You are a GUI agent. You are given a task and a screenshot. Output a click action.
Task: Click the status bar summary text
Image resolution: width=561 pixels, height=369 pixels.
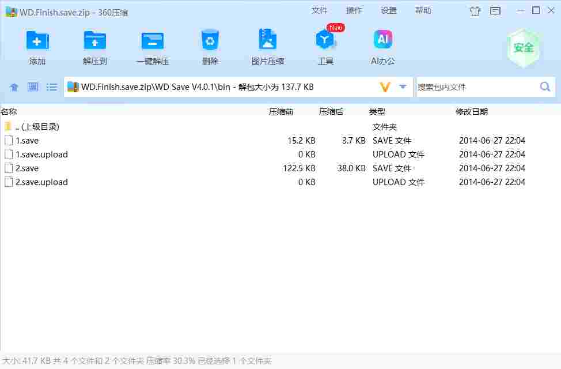(137, 361)
